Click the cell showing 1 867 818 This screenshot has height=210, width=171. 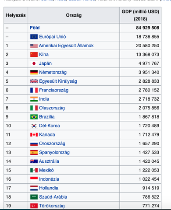(140, 117)
